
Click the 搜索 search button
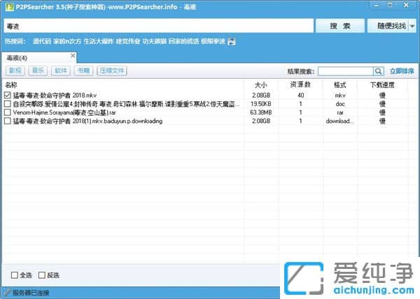pyautogui.click(x=340, y=26)
